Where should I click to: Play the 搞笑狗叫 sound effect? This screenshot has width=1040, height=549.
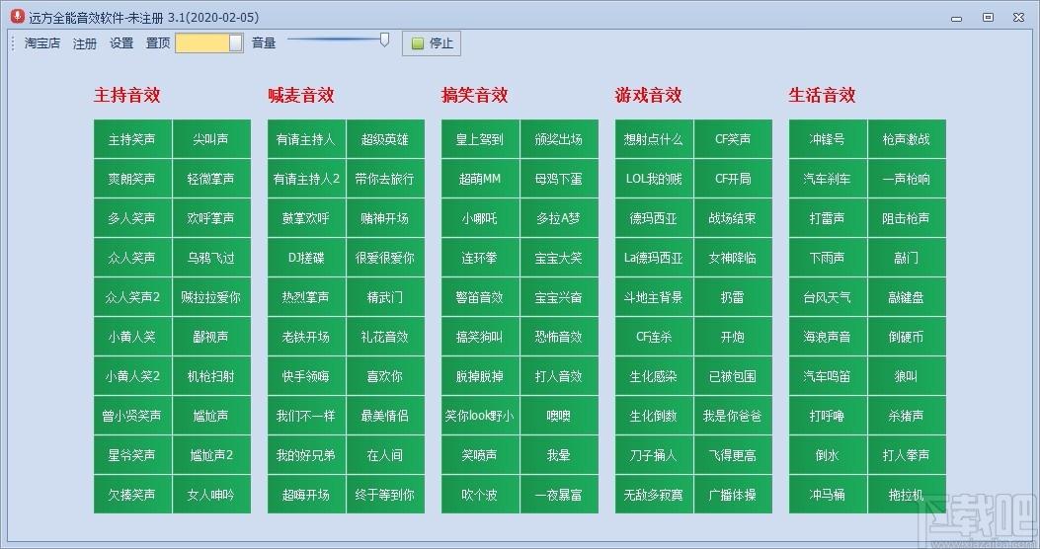[480, 336]
